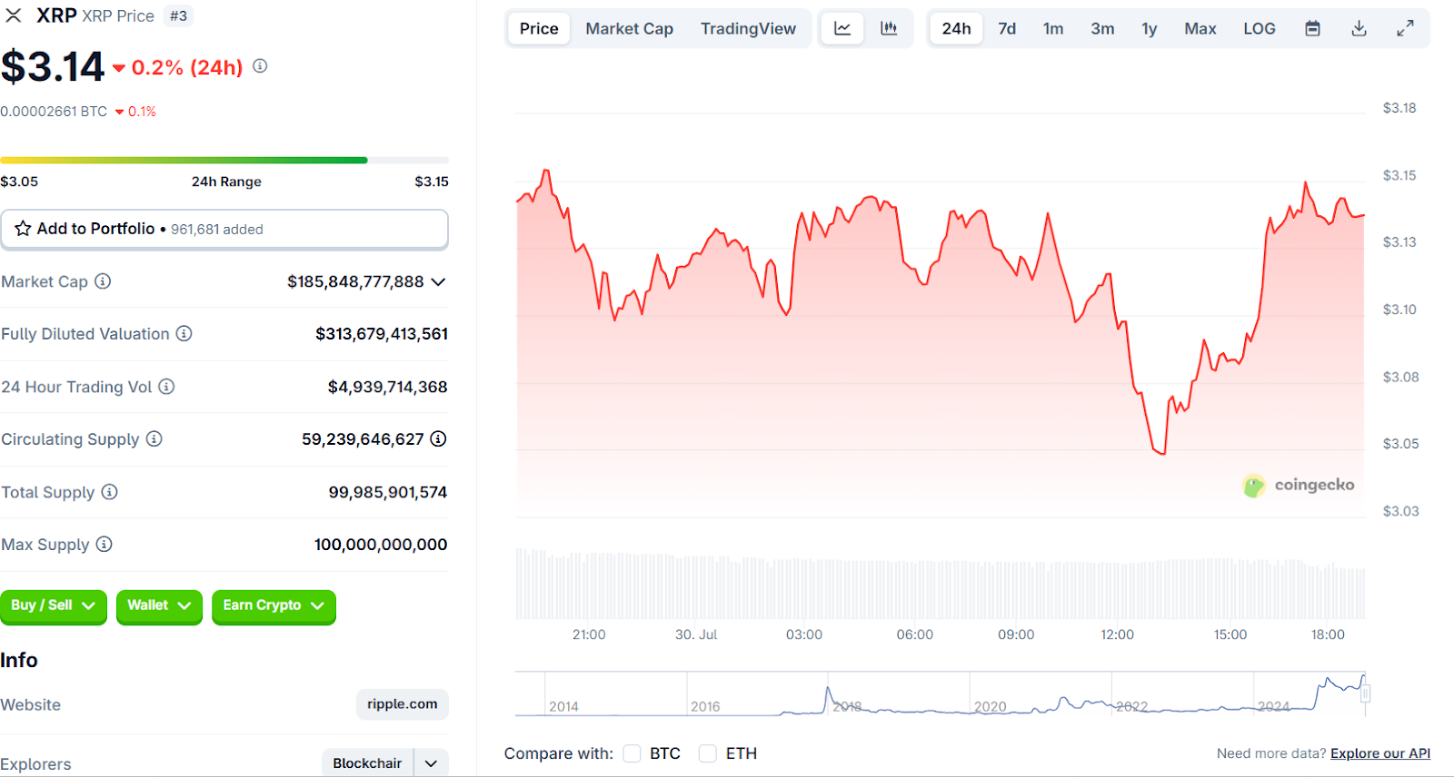Open the Buy / Sell dropdown

coord(53,606)
